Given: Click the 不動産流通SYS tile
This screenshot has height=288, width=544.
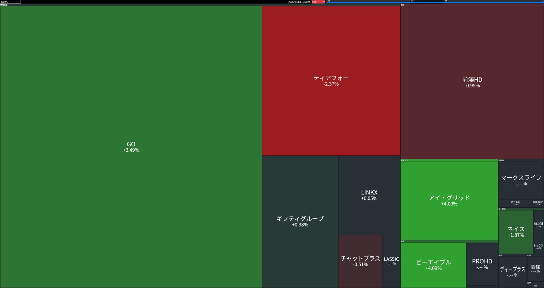Looking at the screenshot, I should (x=538, y=203).
